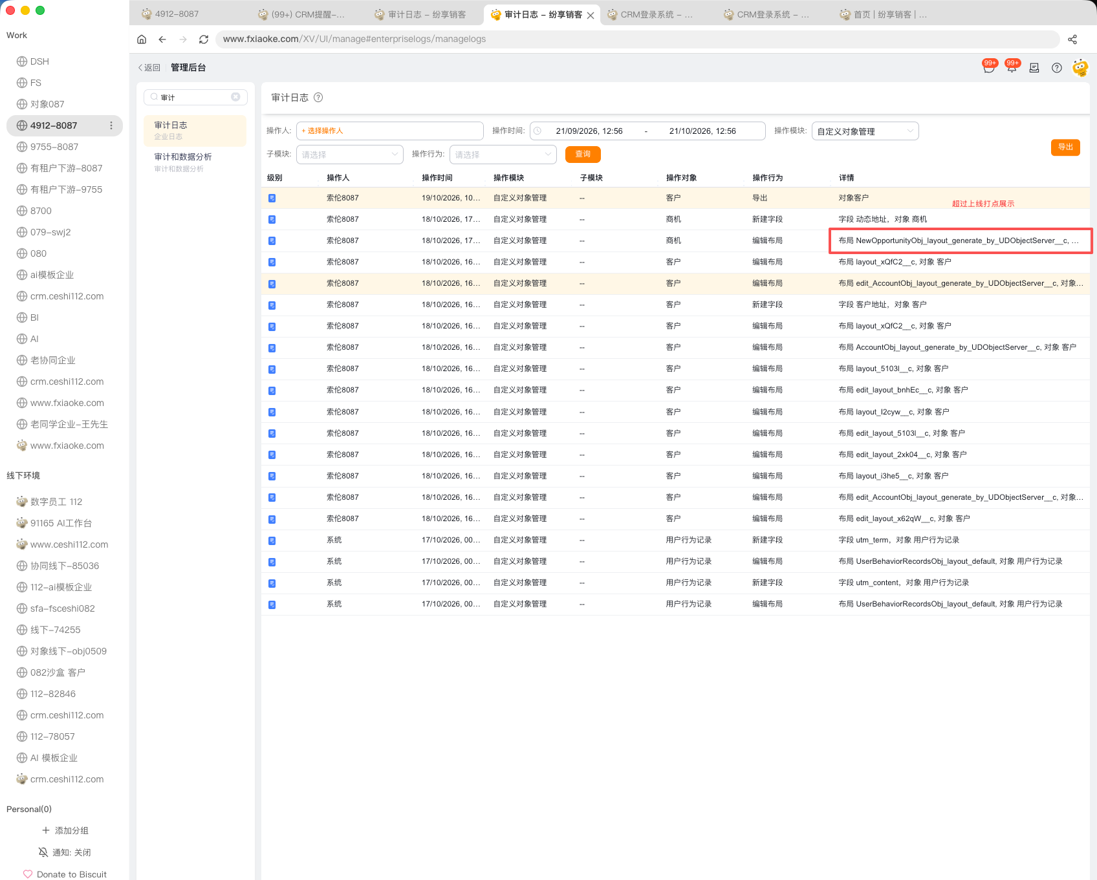Open the 操作模块 dropdown 自定义对象管理
The image size is (1097, 880).
pos(865,131)
